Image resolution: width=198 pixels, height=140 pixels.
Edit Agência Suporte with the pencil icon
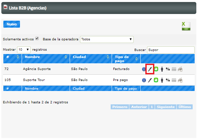[150, 69]
